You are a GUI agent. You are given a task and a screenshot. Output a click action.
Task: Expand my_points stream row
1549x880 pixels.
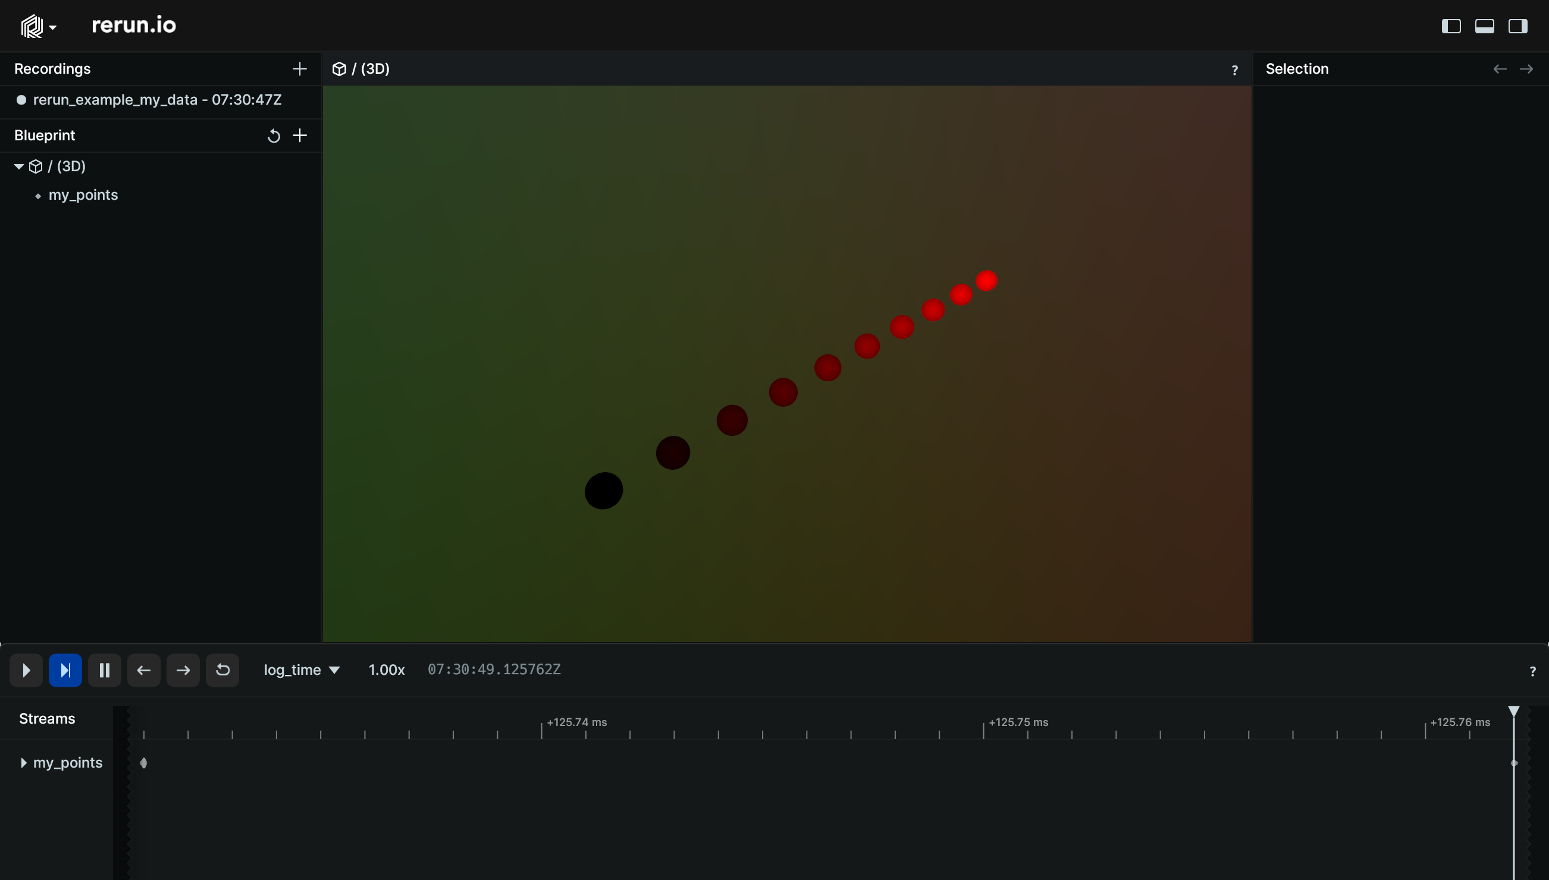(24, 763)
